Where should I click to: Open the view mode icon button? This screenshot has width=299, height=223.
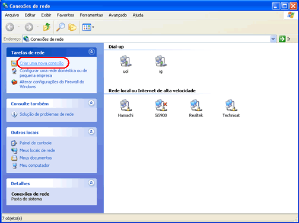click(x=87, y=27)
